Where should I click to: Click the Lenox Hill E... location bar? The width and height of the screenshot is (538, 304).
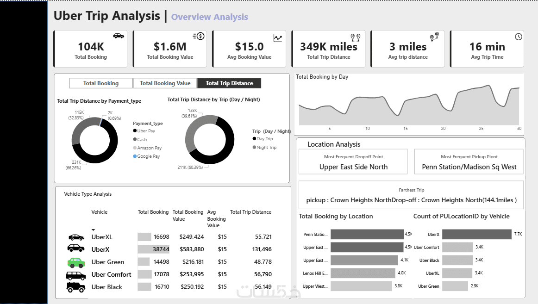[363, 273]
